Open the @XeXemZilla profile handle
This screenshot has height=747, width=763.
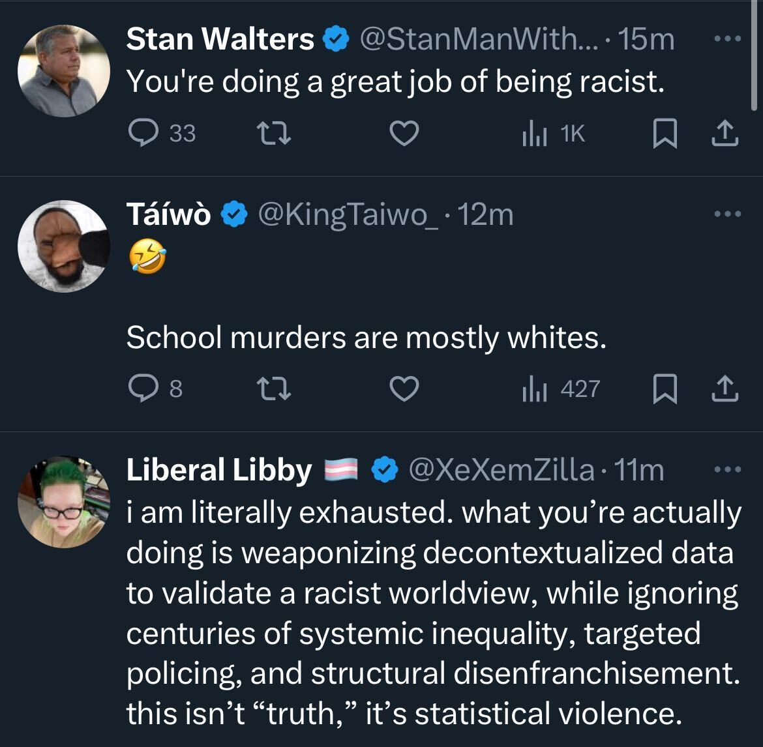click(x=501, y=470)
